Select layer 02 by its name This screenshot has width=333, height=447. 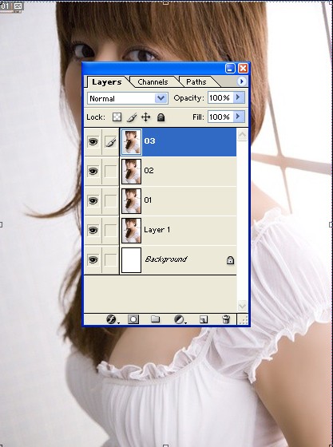149,171
